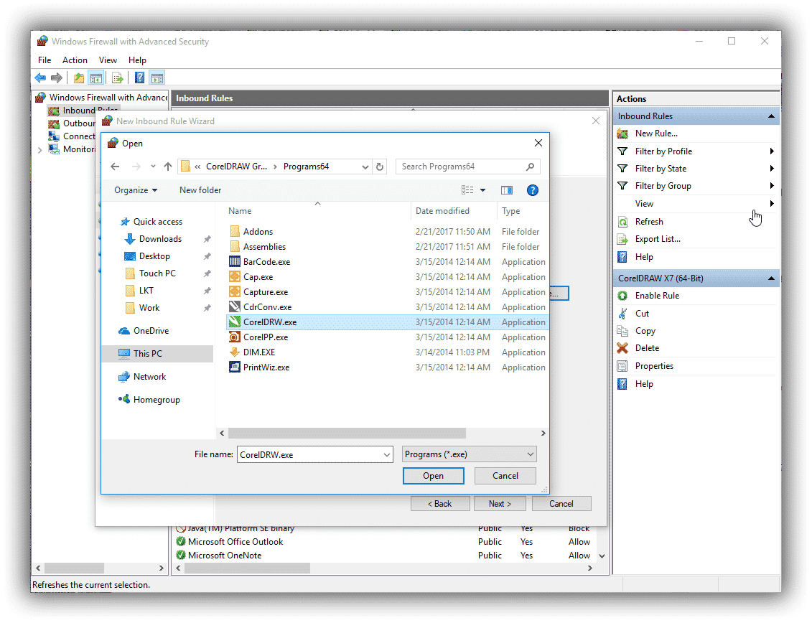This screenshot has height=623, width=812.
Task: Open the Organize dropdown
Action: click(x=136, y=190)
